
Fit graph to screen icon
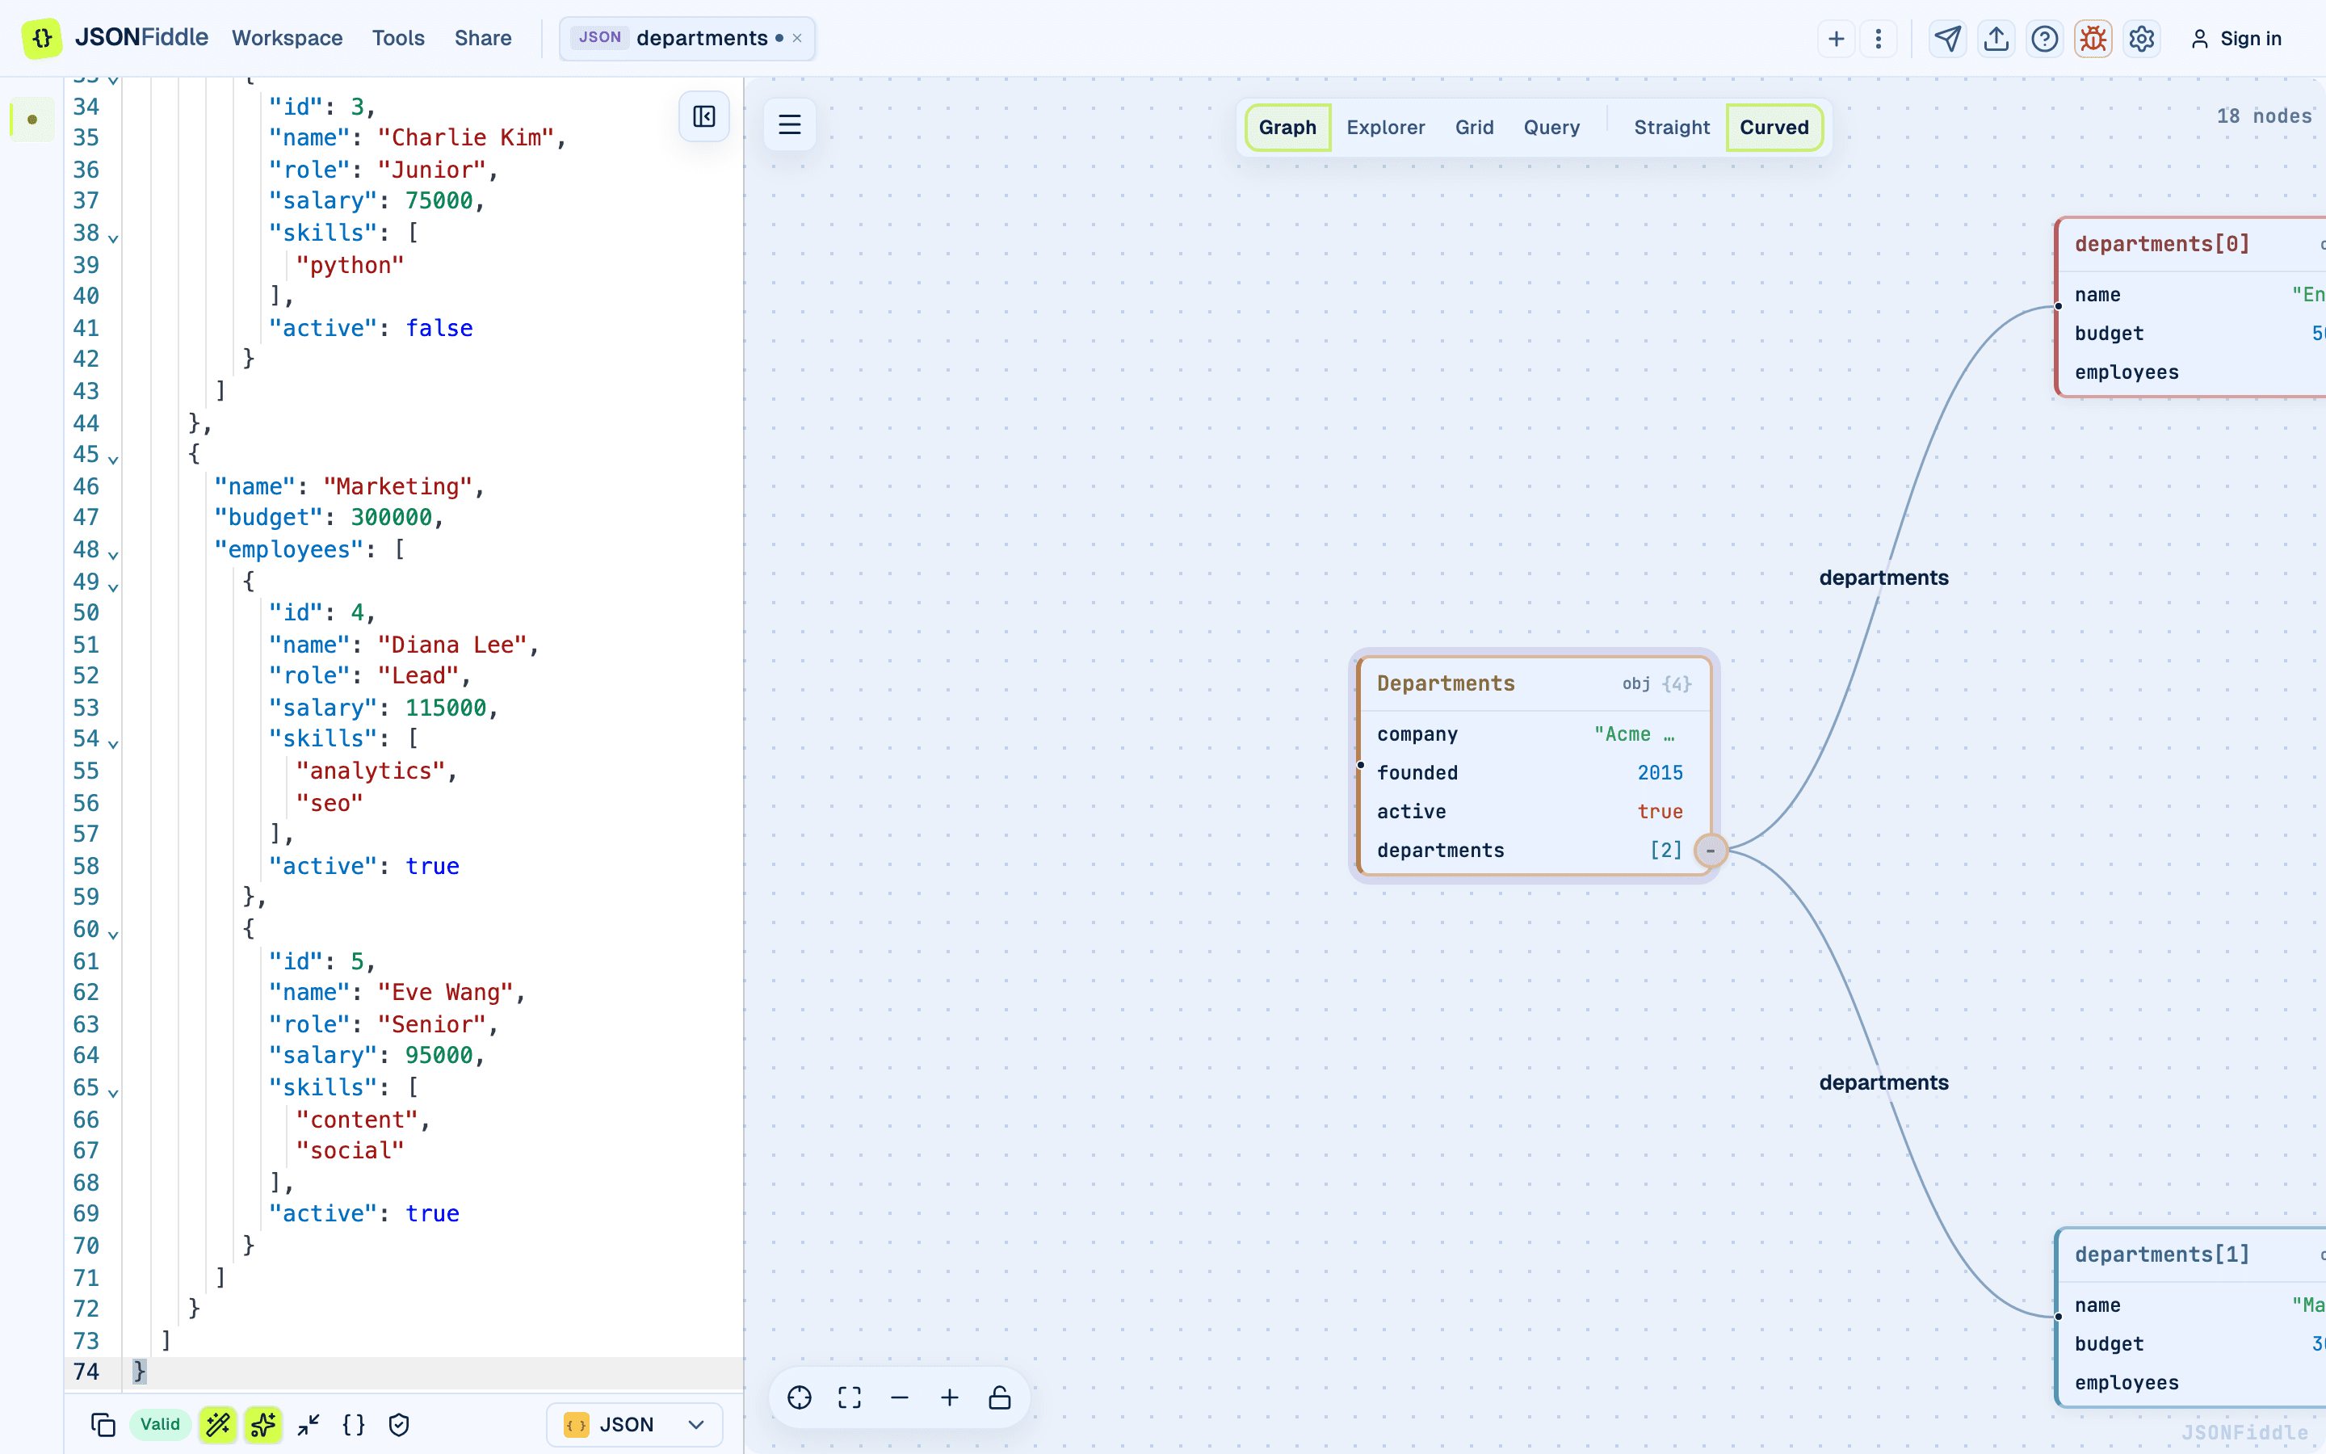(x=850, y=1397)
